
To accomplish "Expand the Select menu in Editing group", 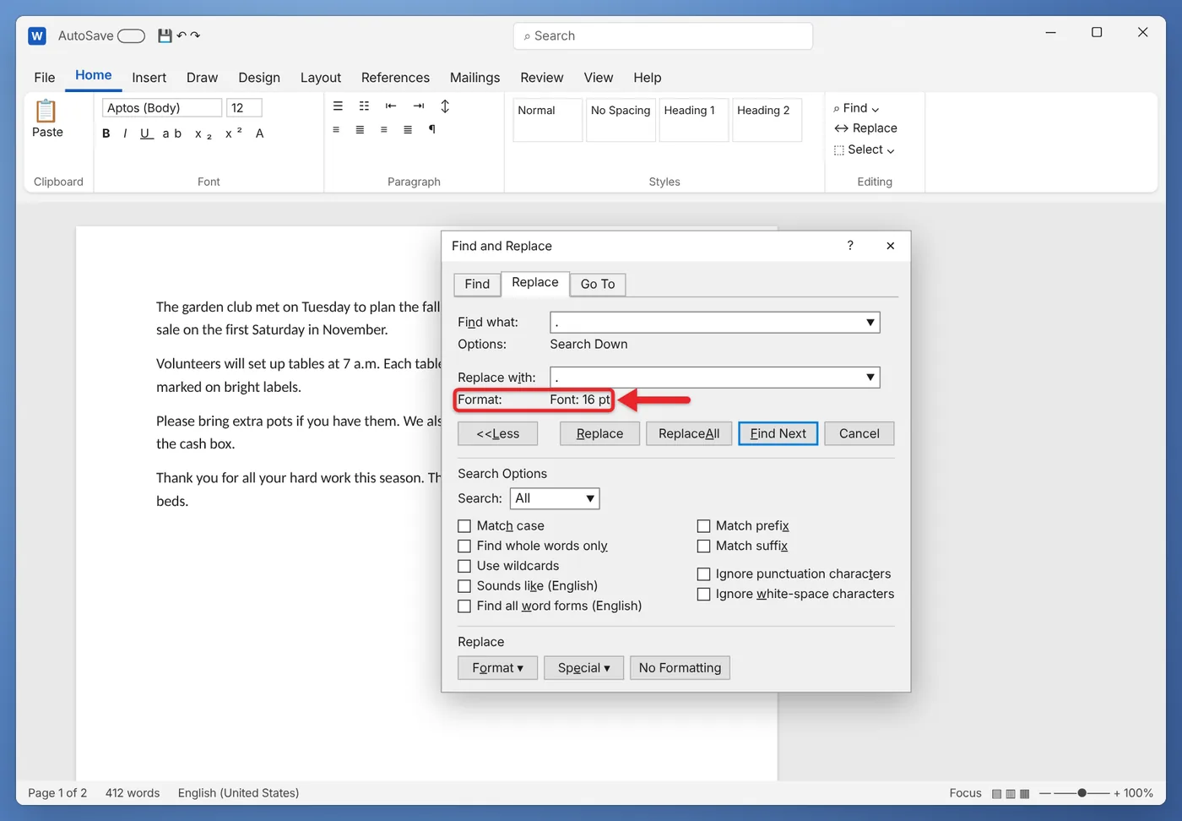I will click(864, 150).
